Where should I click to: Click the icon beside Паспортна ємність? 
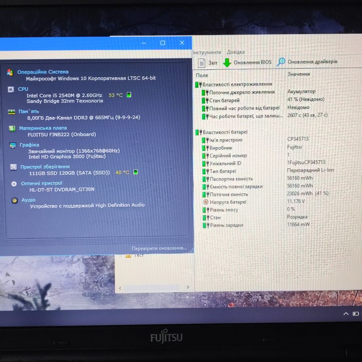click(206, 179)
